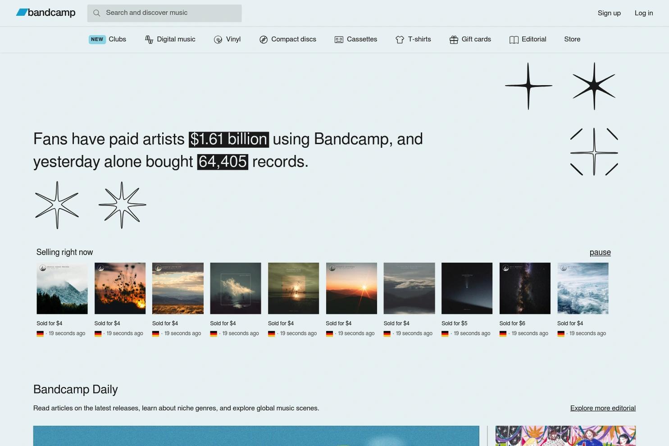This screenshot has height=446, width=669.
Task: Select the T-shirts shirt icon
Action: [400, 40]
